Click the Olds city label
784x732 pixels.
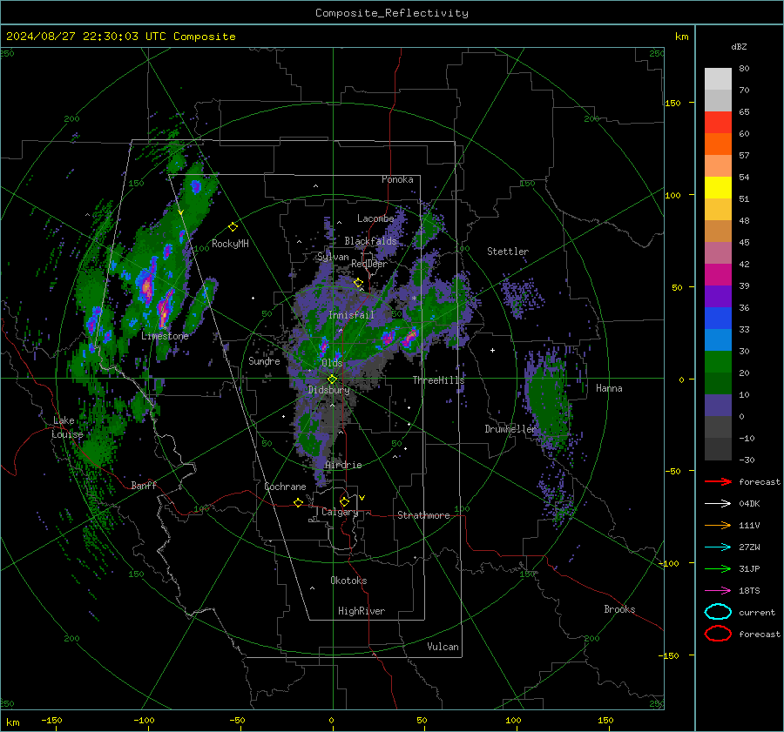point(332,363)
